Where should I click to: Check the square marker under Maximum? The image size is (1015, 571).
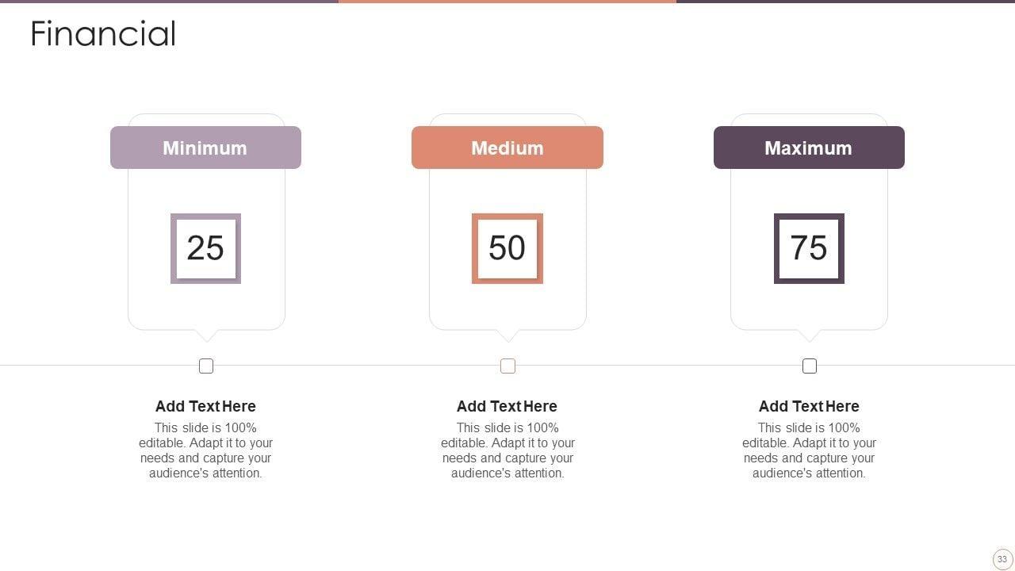click(810, 366)
